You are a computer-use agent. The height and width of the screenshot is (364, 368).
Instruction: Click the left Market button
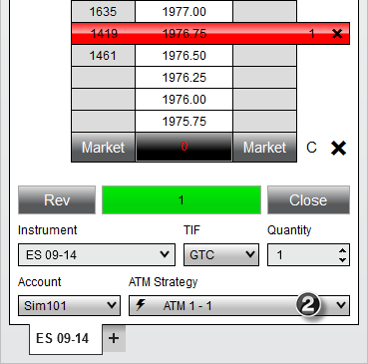[x=103, y=148]
